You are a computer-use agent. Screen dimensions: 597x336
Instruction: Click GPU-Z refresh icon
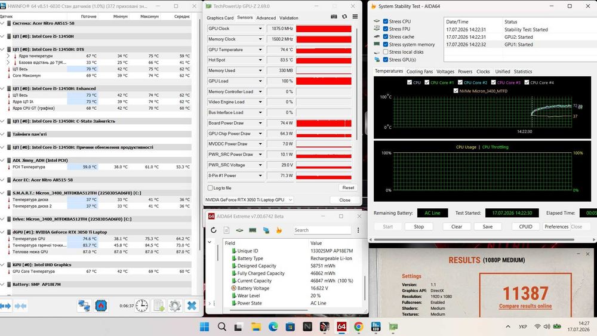point(344,17)
